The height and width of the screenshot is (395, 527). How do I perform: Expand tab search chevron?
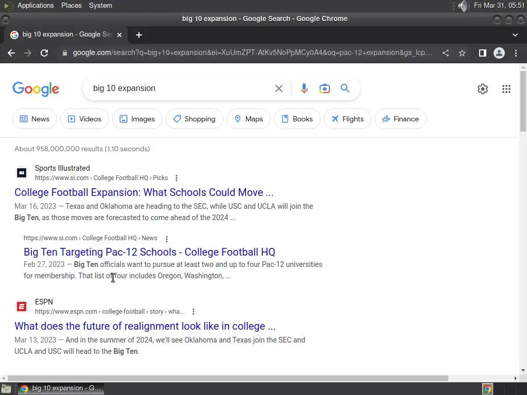tap(515, 35)
